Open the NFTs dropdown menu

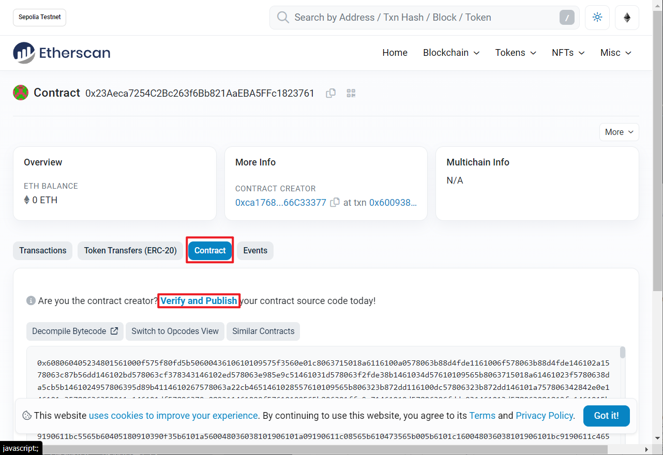(x=568, y=53)
